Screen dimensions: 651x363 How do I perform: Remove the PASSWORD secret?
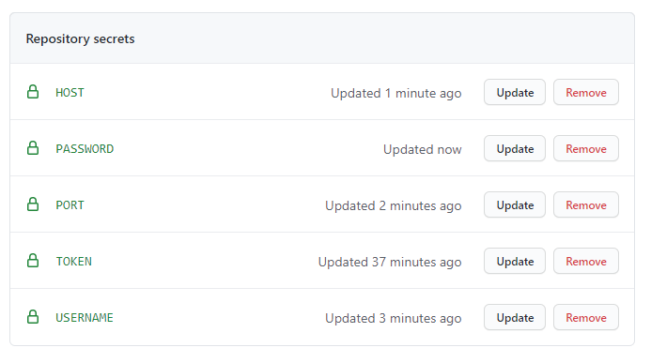[586, 148]
